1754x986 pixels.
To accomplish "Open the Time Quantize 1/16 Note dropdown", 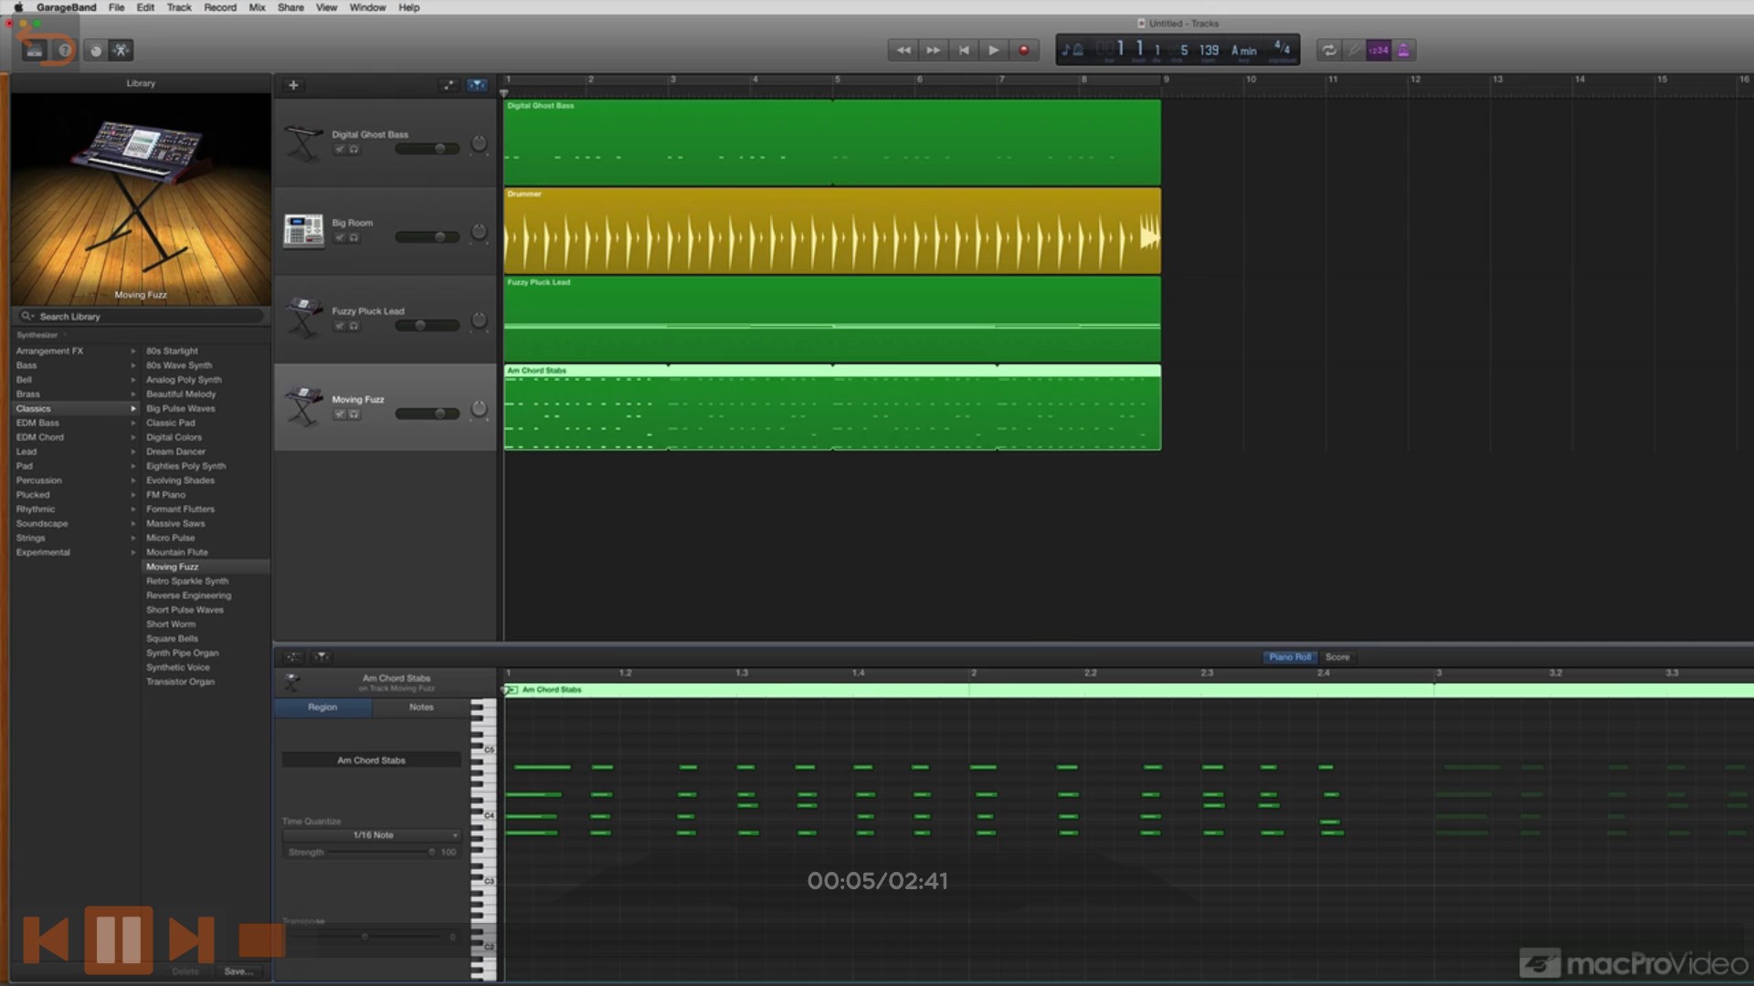I will (x=372, y=835).
